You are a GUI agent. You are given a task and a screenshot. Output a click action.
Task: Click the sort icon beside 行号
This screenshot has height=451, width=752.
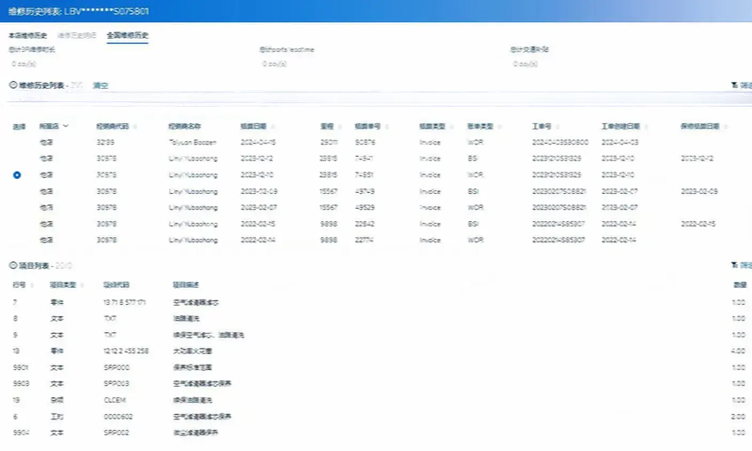(x=32, y=286)
